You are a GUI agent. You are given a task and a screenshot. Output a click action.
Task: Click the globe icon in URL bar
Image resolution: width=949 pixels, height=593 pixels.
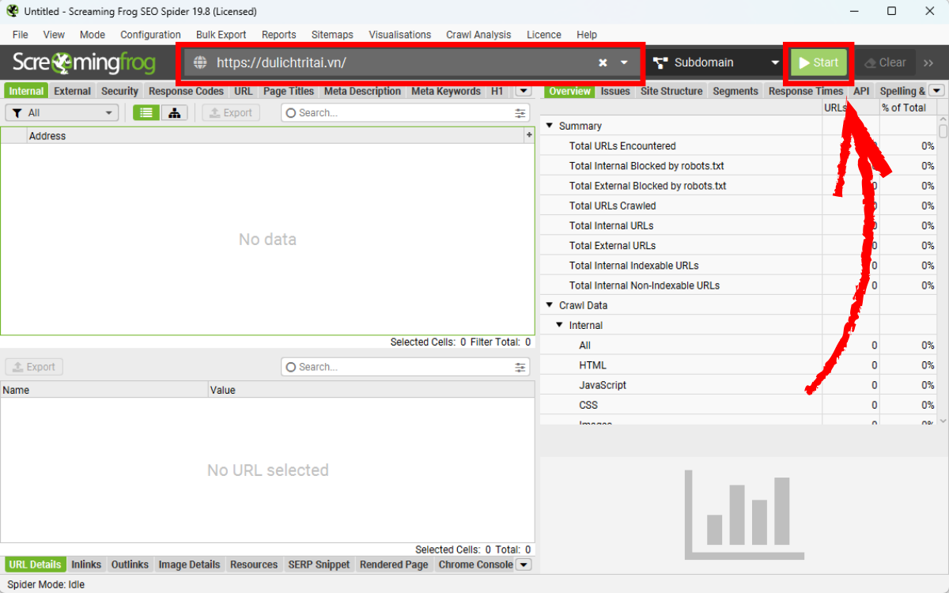[x=200, y=63]
